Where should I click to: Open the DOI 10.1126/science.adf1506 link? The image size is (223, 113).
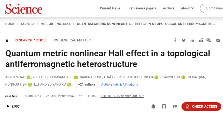click(x=122, y=96)
